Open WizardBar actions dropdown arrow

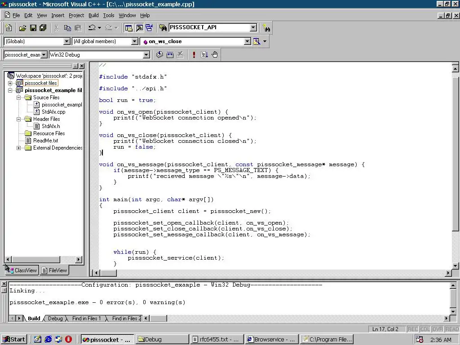point(265,41)
